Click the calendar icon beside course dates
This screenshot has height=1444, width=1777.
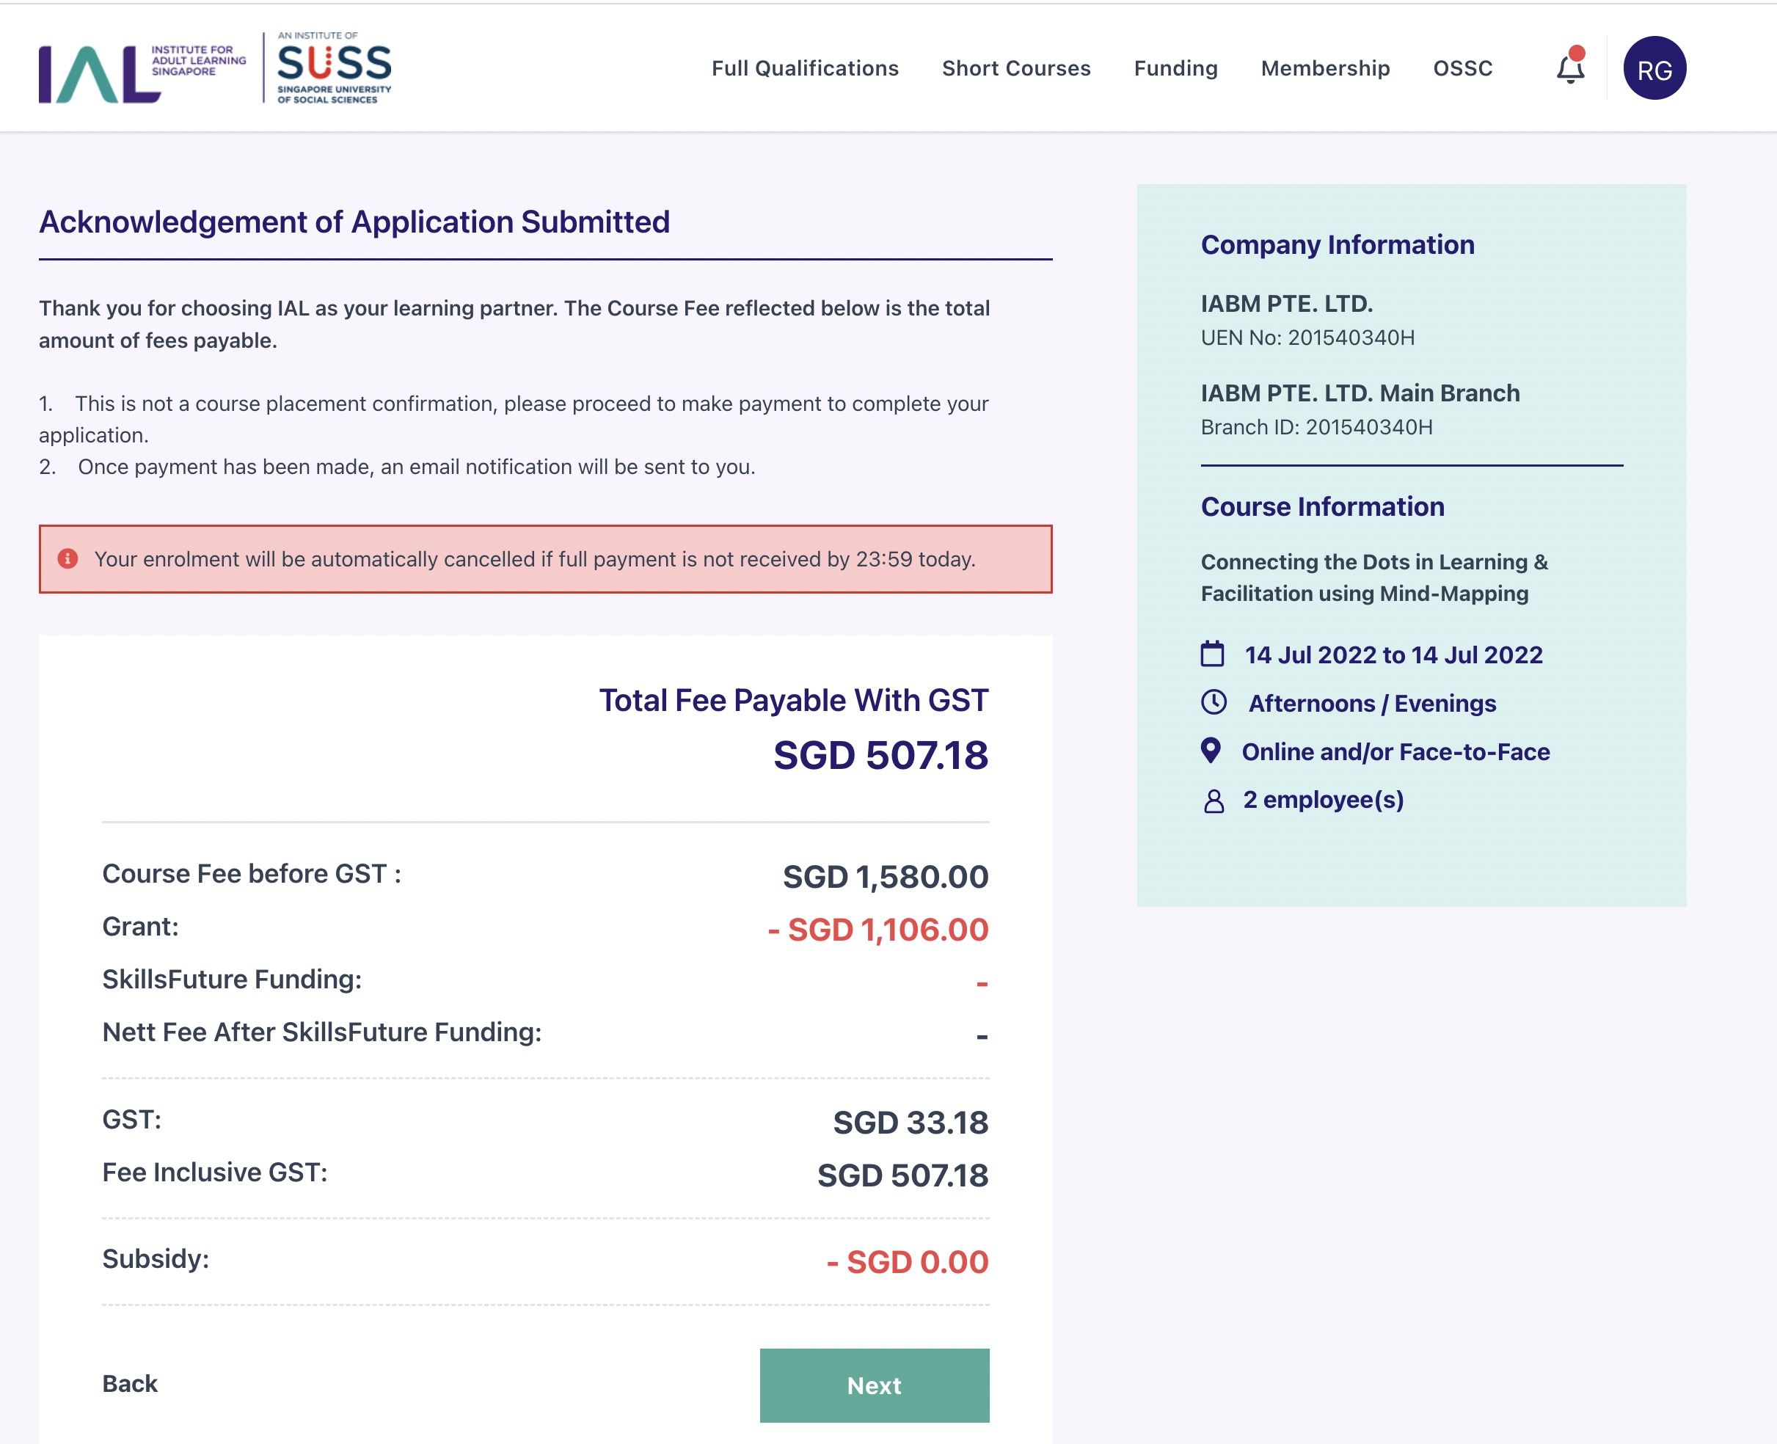coord(1212,654)
